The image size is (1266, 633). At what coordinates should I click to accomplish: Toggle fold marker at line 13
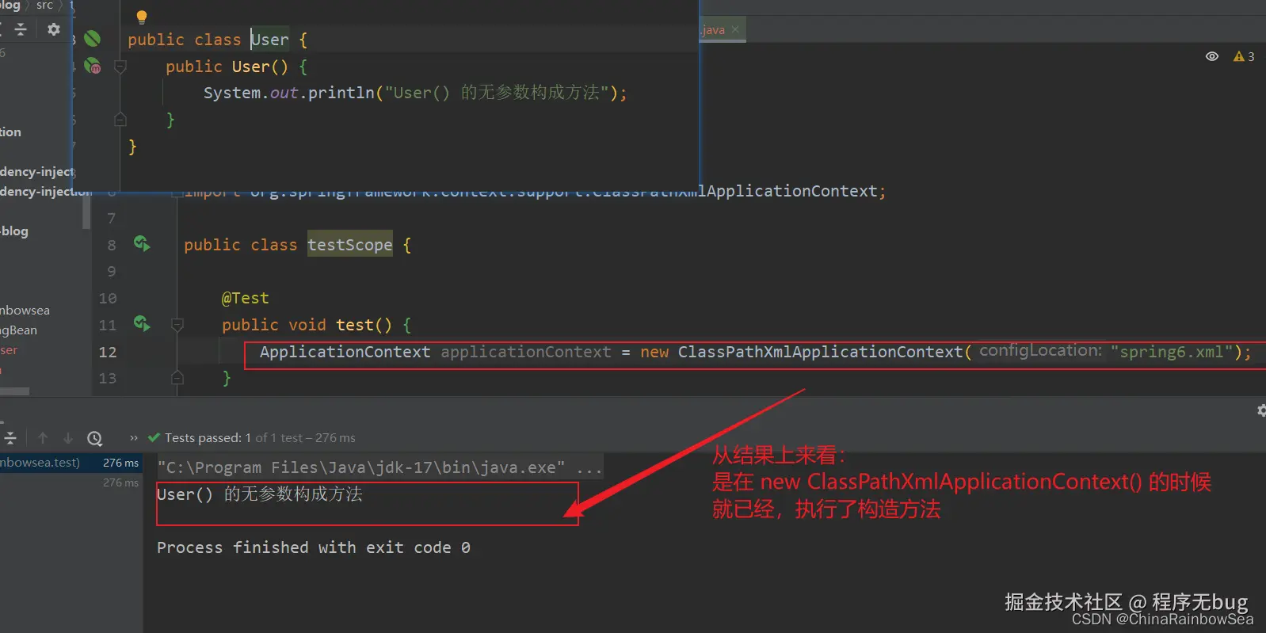pyautogui.click(x=177, y=378)
